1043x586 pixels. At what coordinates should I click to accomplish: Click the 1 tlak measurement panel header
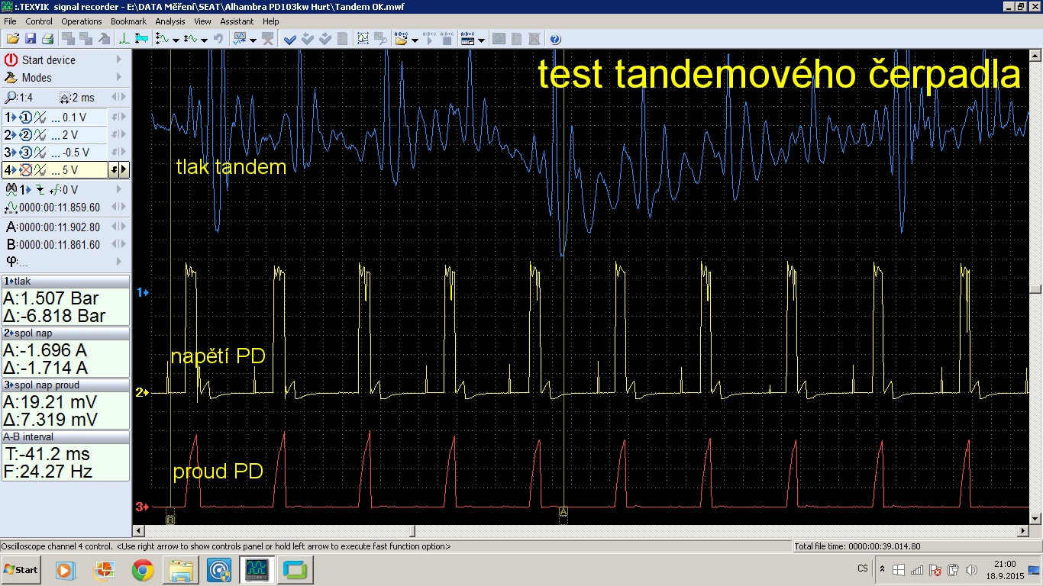point(66,282)
